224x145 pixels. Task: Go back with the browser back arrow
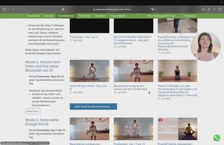coord(13,9)
